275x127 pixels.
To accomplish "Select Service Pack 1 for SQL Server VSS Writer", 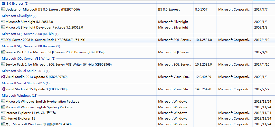I will pos(59,65).
